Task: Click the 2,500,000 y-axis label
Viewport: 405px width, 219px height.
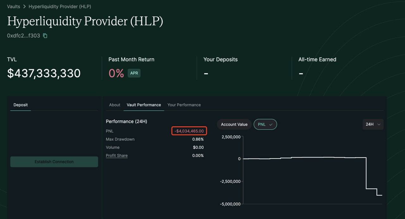Action: click(231, 137)
